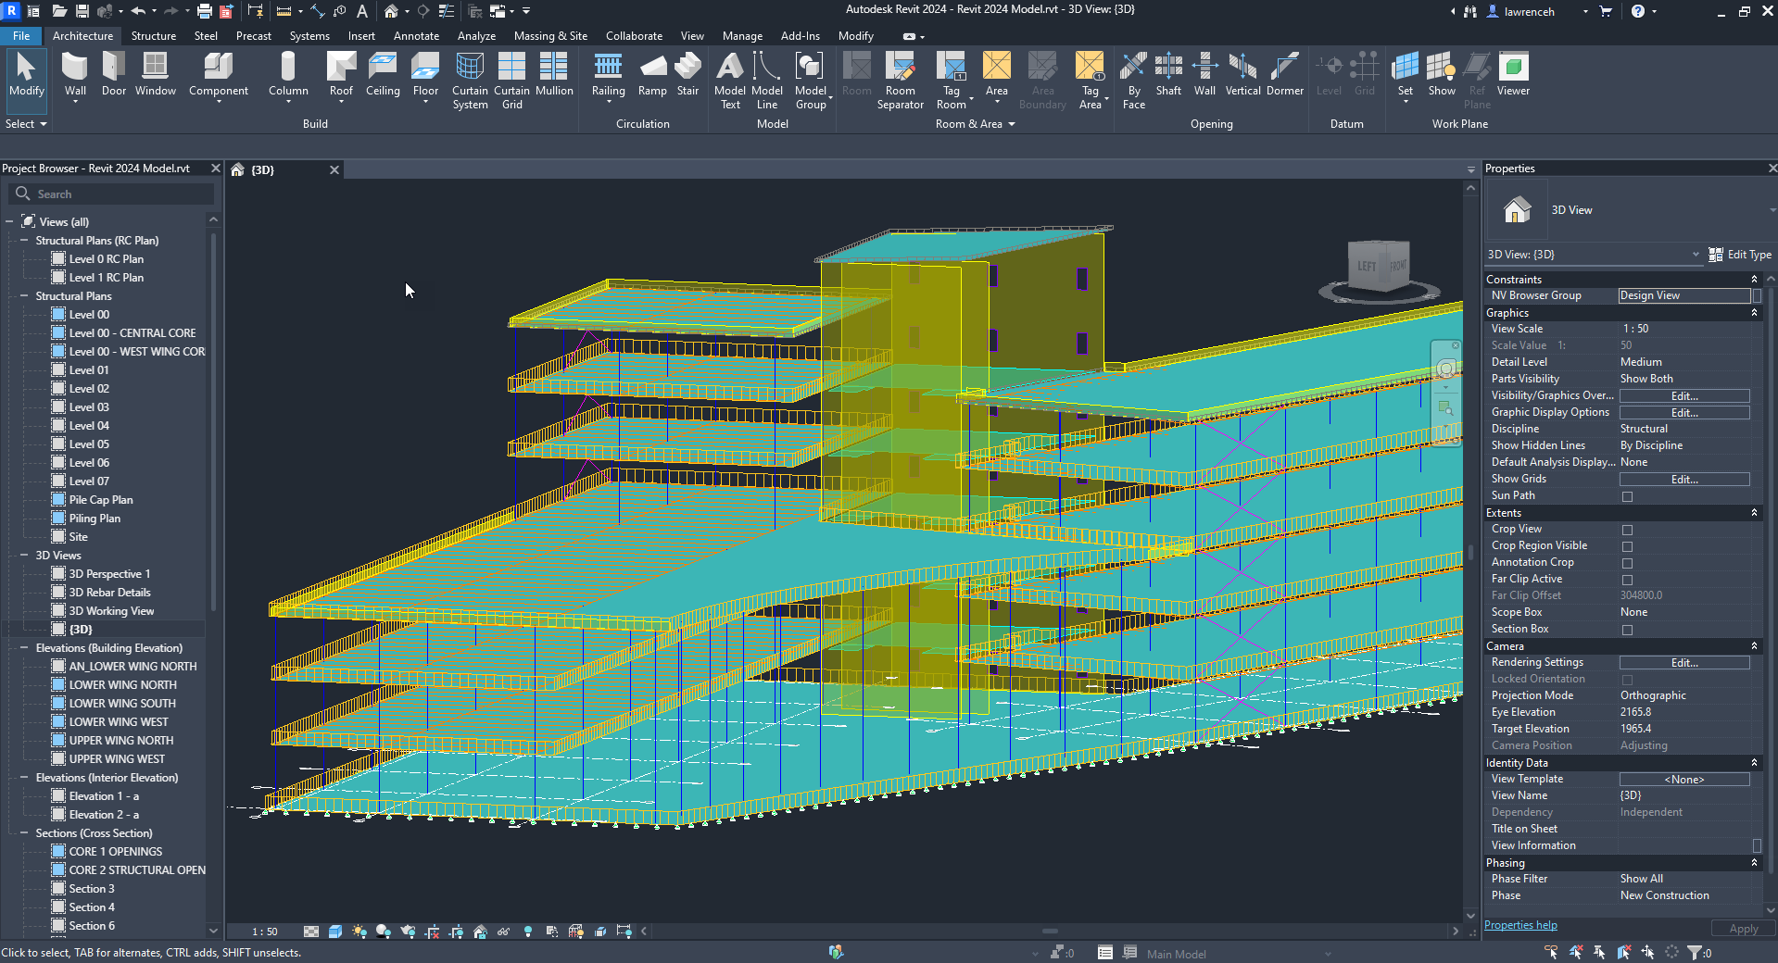Open the Structure ribbon tab
The image size is (1778, 963).
point(154,36)
